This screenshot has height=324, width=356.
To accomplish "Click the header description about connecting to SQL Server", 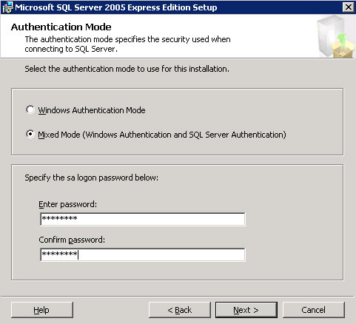I will coord(127,44).
